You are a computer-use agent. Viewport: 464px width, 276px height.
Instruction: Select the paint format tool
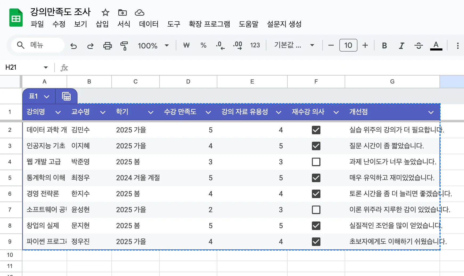124,46
